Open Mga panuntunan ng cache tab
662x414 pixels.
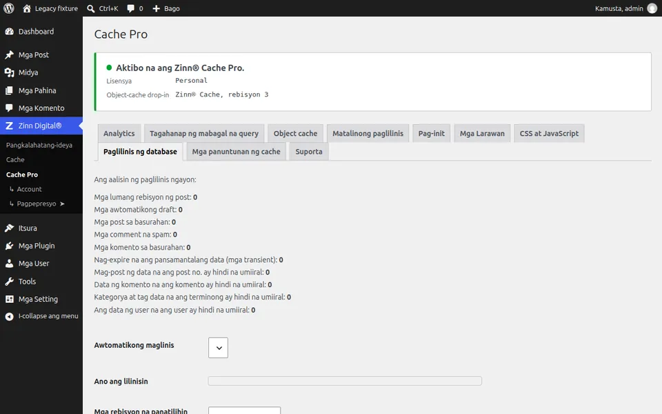coord(237,152)
